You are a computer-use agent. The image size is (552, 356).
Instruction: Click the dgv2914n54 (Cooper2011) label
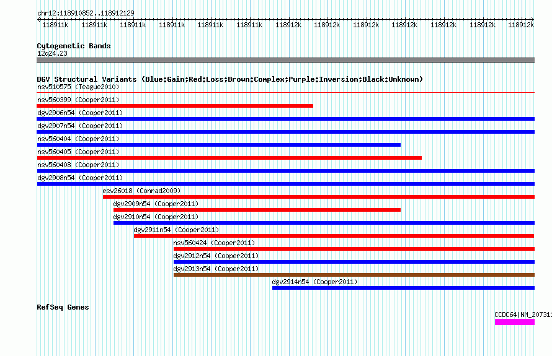click(x=314, y=282)
